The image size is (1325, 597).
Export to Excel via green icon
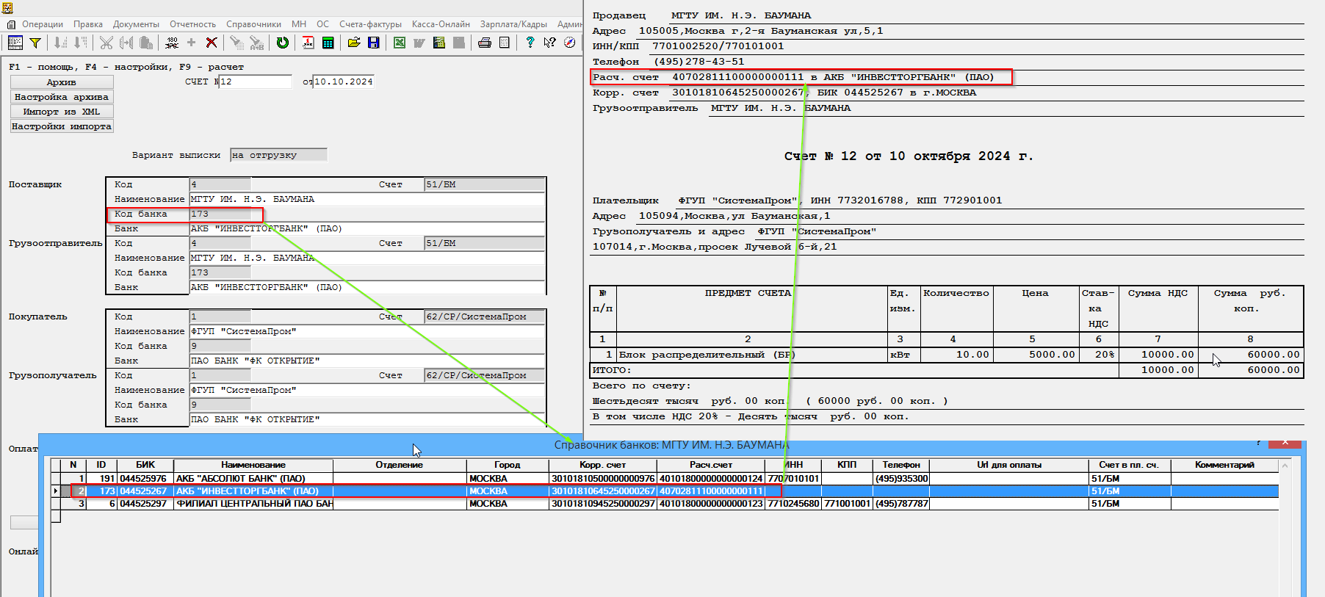point(400,43)
